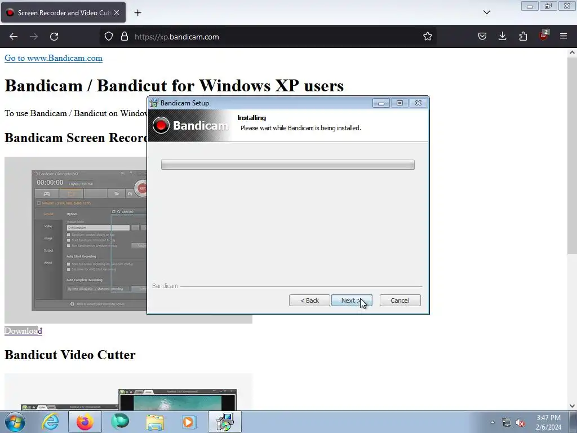Click Next in Bandicam Setup
This screenshot has width=577, height=433.
[352, 301]
